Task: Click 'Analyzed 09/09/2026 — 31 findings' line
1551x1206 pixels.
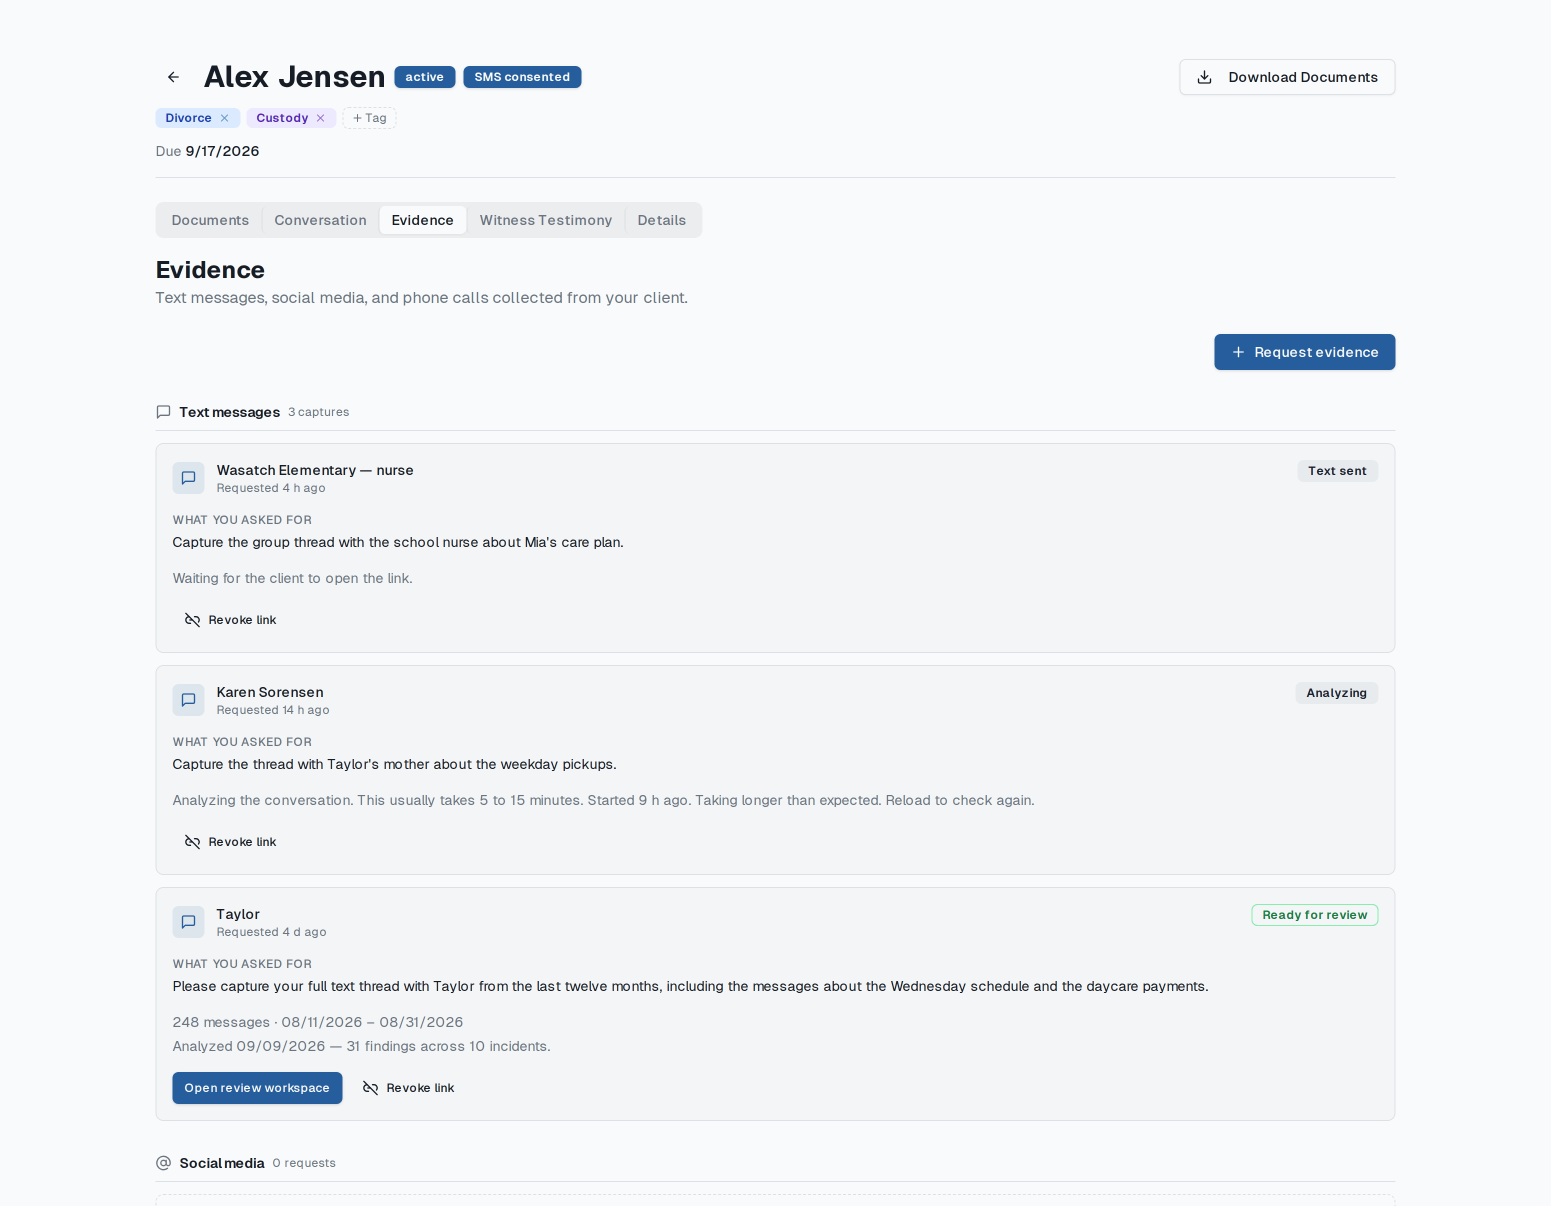Action: coord(361,1046)
